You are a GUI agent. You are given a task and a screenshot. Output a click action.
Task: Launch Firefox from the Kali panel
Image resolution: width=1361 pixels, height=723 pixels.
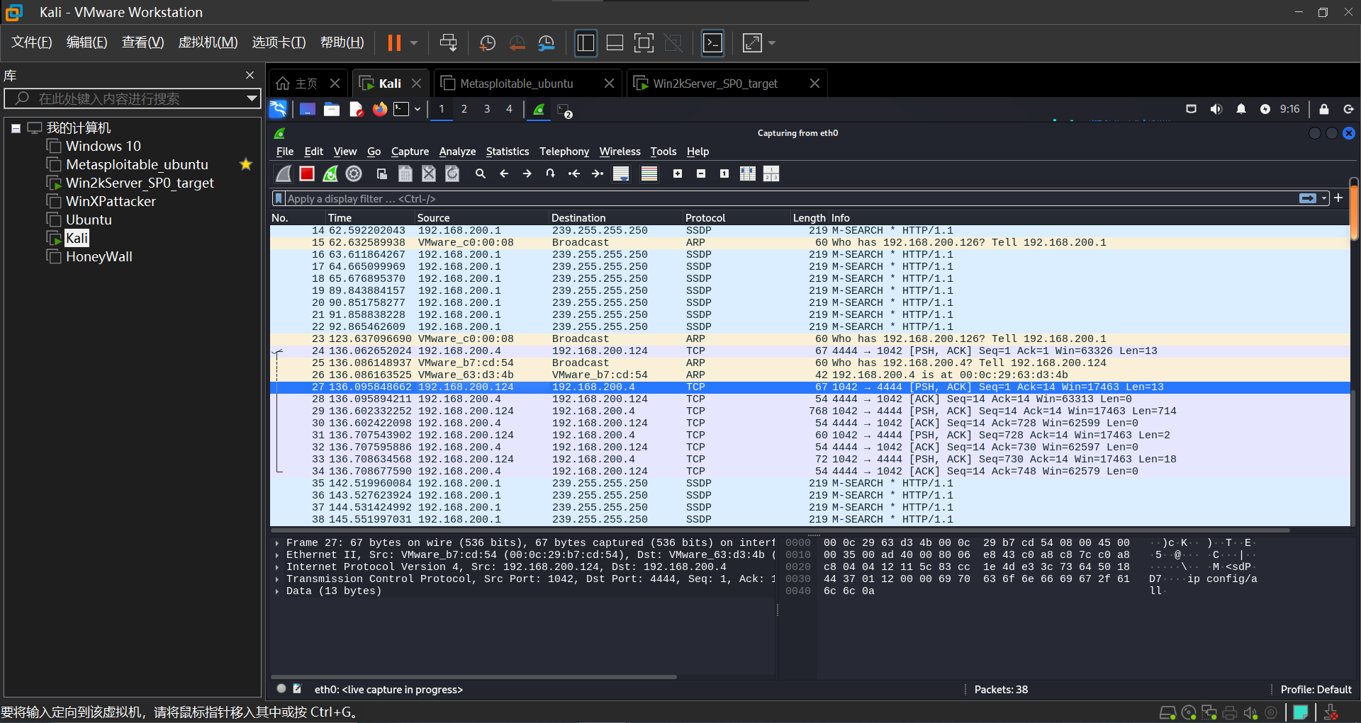[380, 109]
